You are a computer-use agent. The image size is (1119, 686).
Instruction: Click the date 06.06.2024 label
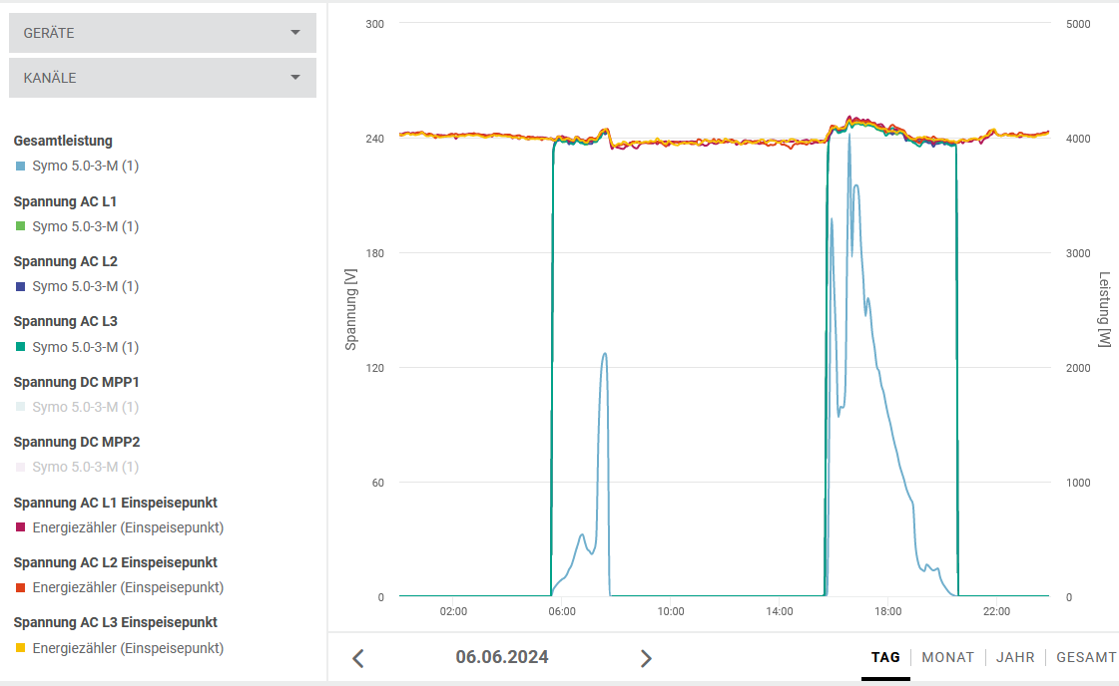click(x=502, y=657)
